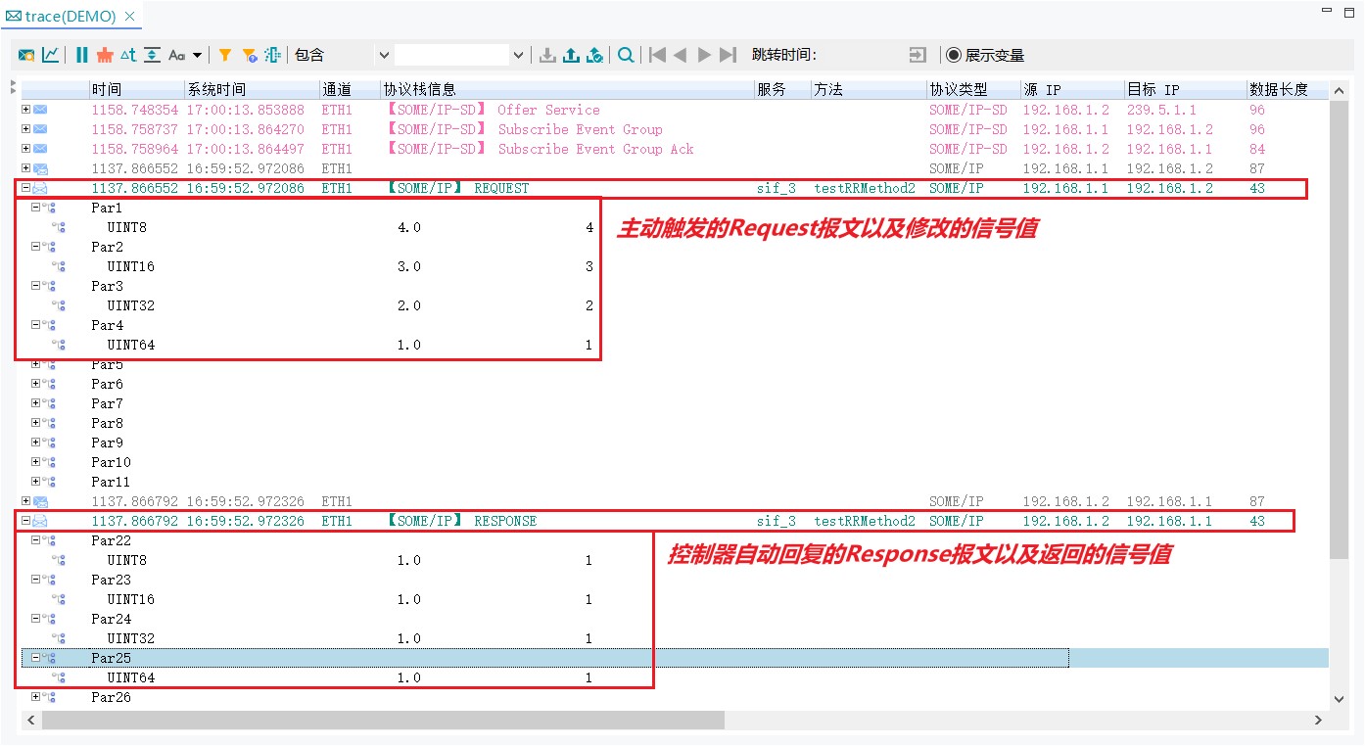Collapse the Par25 parameter node

pos(36,658)
